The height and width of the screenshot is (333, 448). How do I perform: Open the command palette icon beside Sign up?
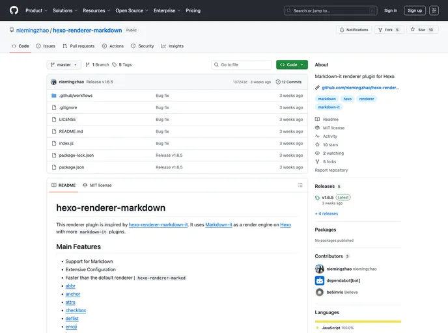(434, 10)
